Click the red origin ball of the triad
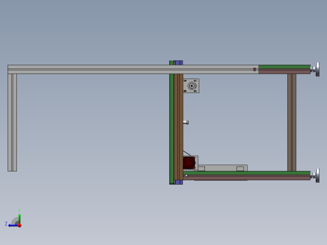 pos(19,226)
